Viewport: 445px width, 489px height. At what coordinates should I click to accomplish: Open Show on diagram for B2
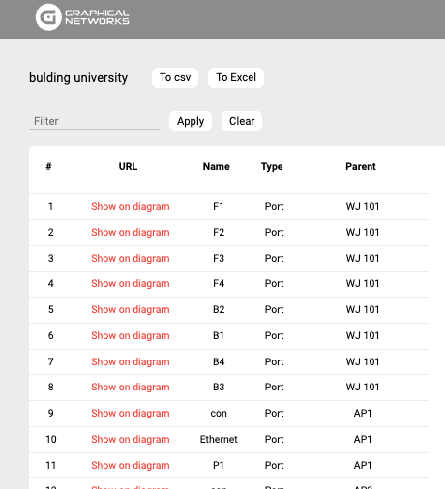[x=131, y=309]
